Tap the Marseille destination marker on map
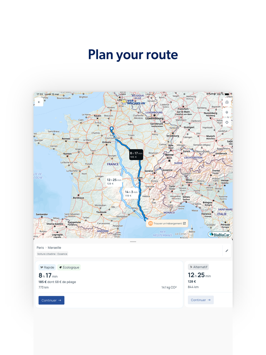Screen dimensions: 266x355 click(x=146, y=219)
